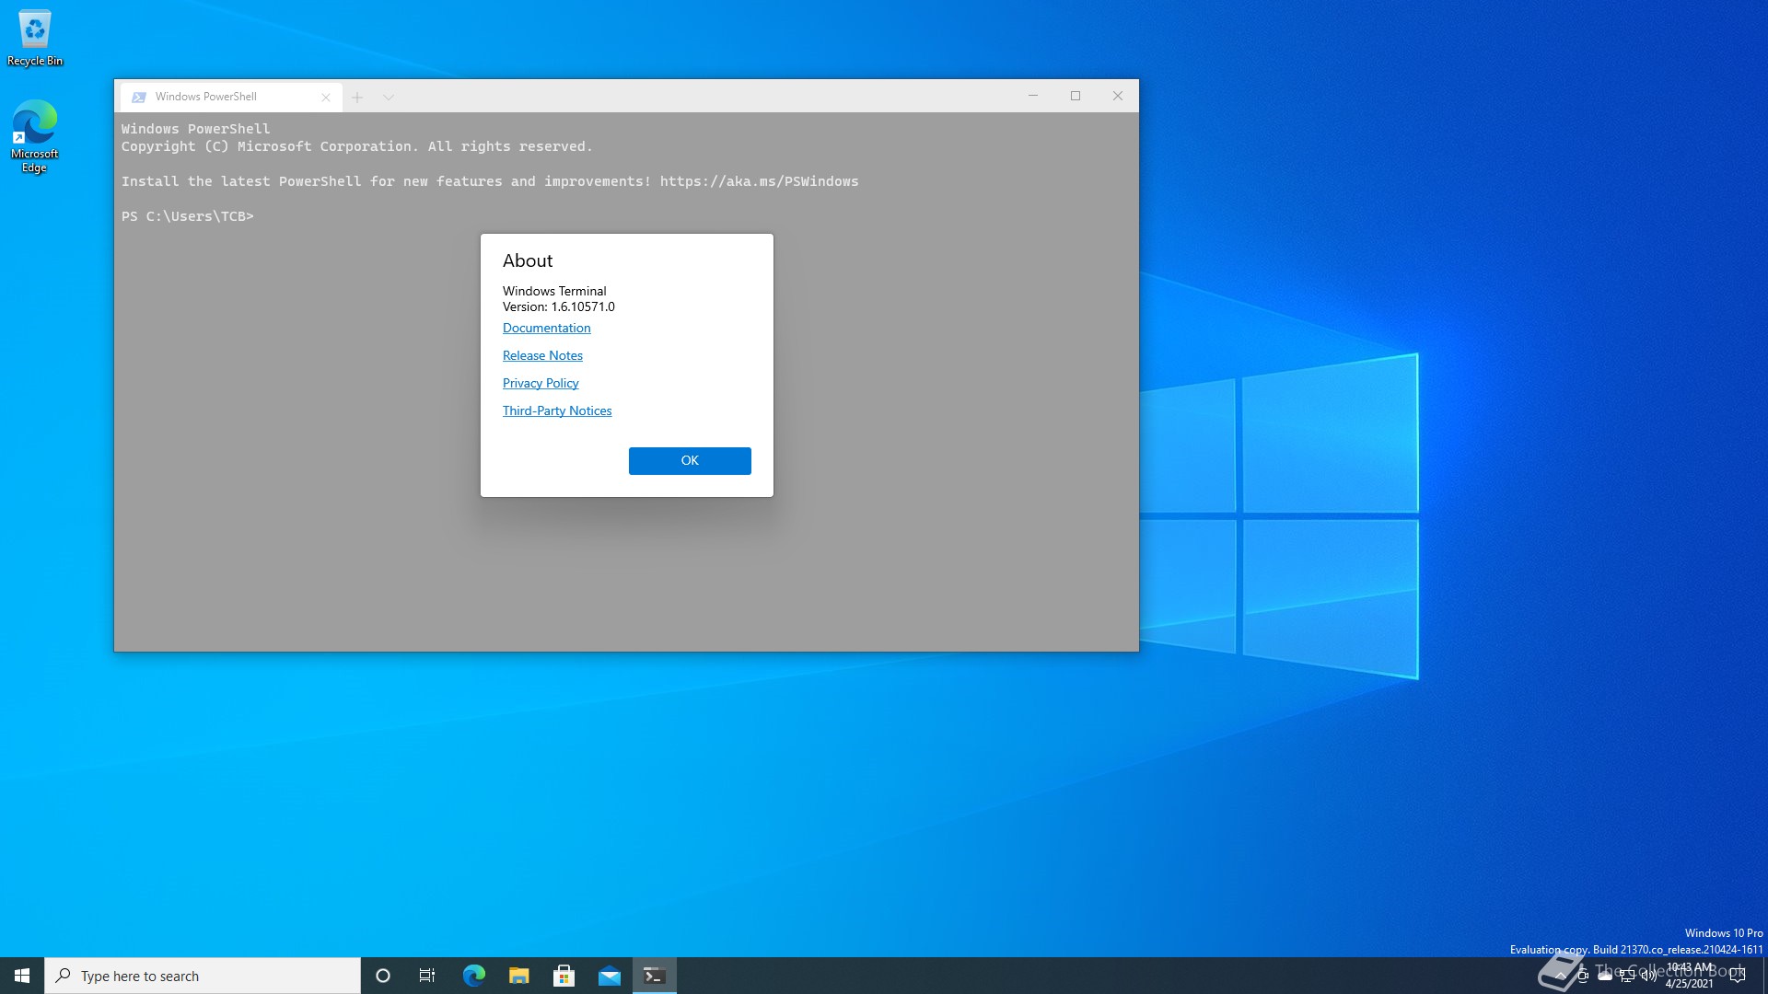Screen dimensions: 1768x994
Task: Expand the new tab profile dropdown chevron
Action: coord(389,98)
